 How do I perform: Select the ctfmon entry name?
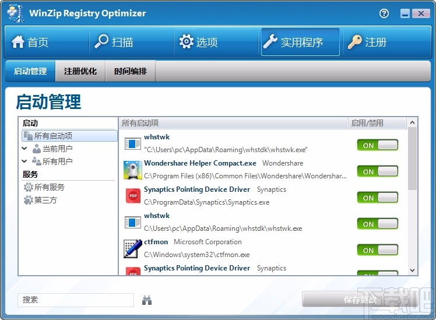coord(156,242)
